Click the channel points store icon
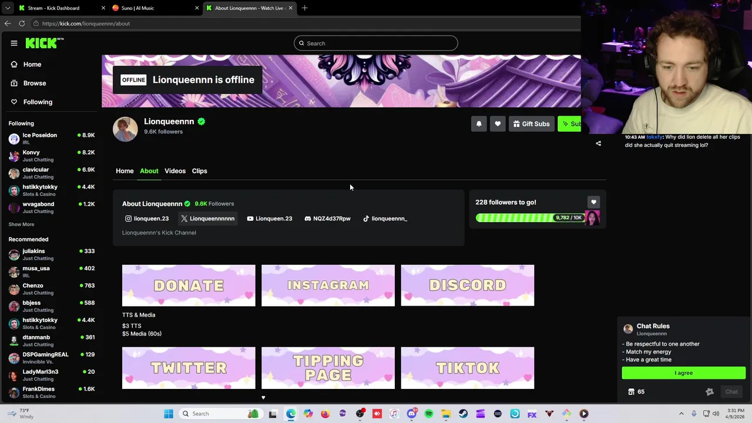752x423 pixels. pos(631,392)
